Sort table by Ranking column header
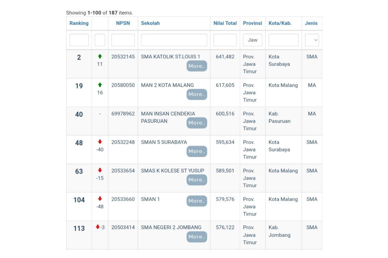This screenshot has height=258, width=388. click(x=79, y=23)
